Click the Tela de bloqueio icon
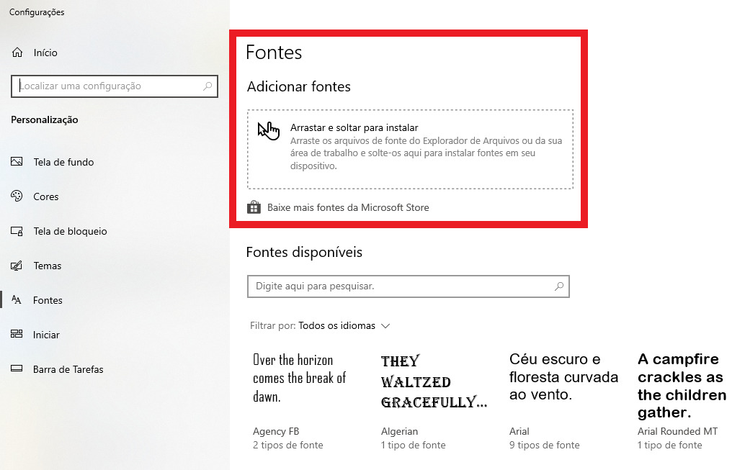 (17, 231)
